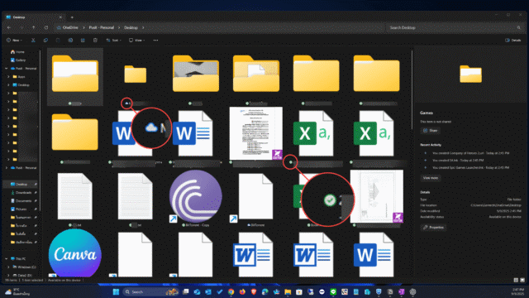Open Home in the navigation pane
529x298 pixels.
pos(17,51)
